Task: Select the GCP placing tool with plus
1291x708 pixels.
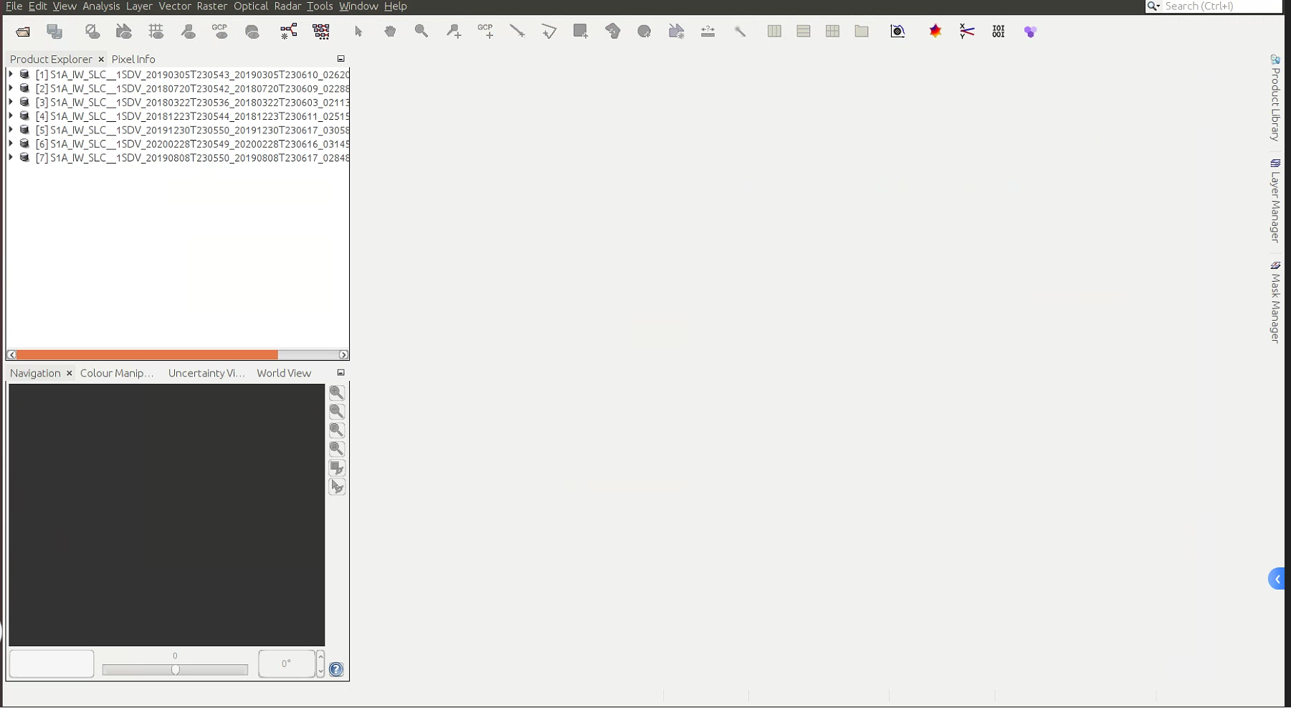Action: pos(485,32)
